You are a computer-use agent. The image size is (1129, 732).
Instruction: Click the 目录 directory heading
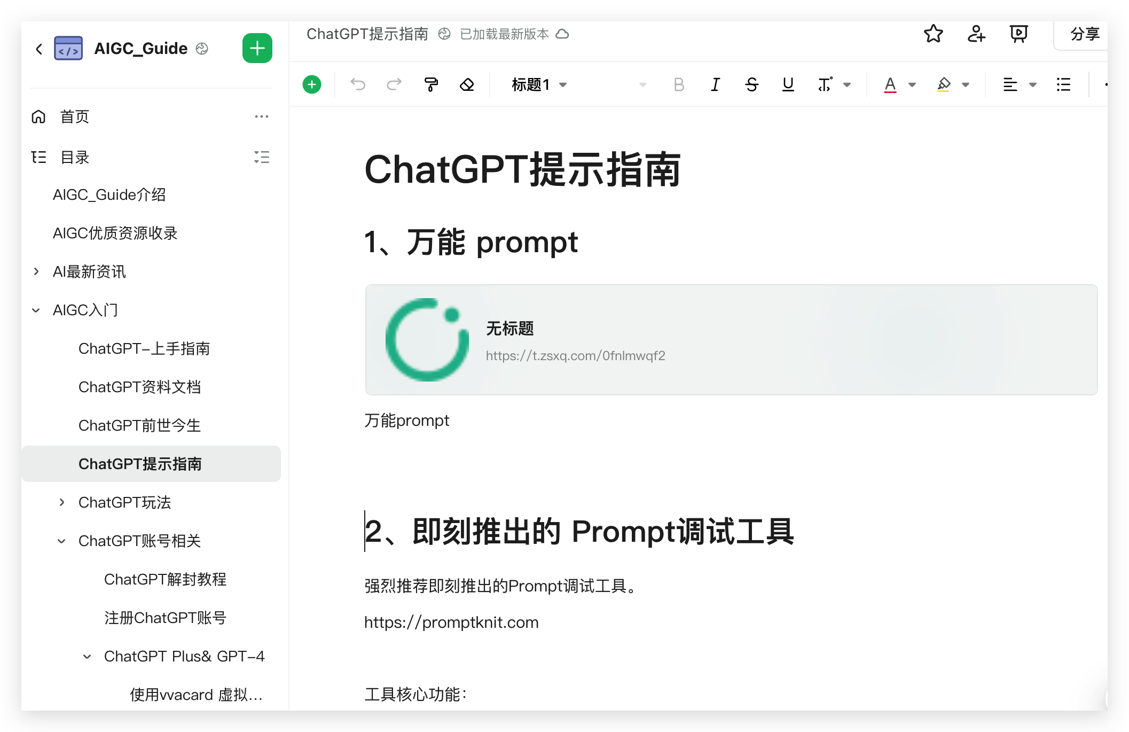[74, 157]
